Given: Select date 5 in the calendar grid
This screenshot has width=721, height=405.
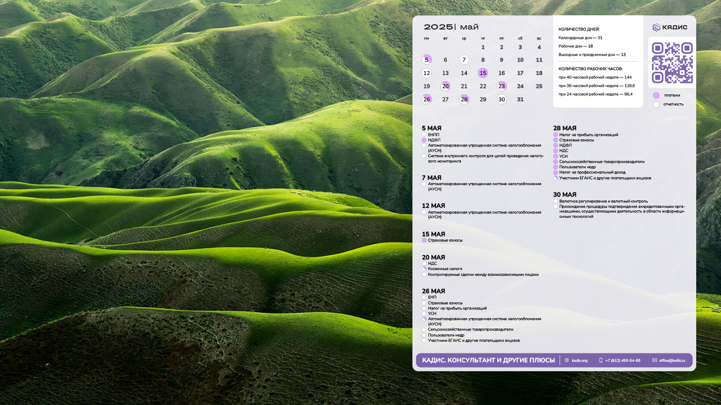Looking at the screenshot, I should [427, 60].
